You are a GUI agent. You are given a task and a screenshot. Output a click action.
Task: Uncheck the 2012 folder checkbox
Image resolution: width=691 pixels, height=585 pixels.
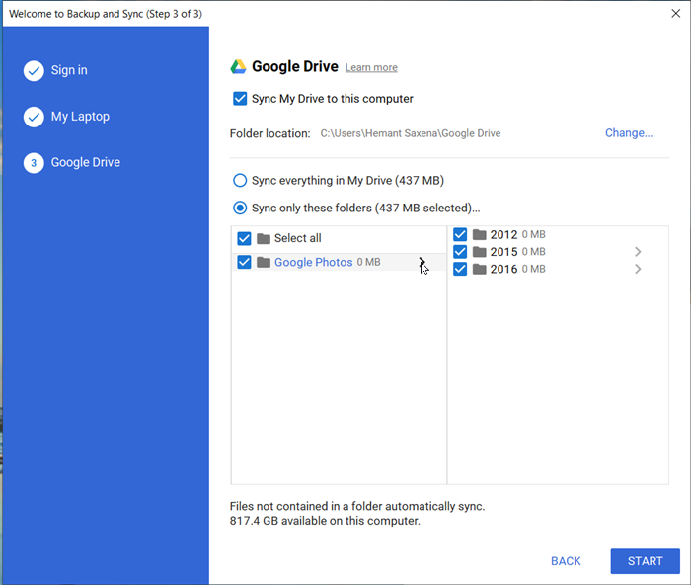tap(460, 235)
